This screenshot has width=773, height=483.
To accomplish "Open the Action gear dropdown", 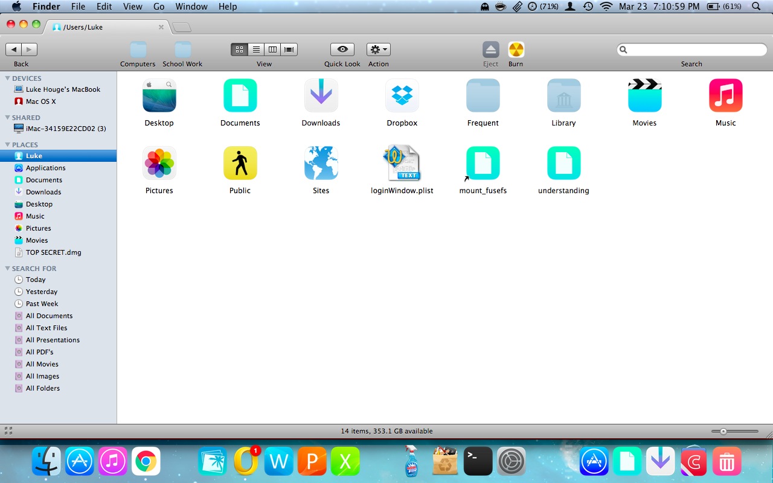I will click(378, 49).
